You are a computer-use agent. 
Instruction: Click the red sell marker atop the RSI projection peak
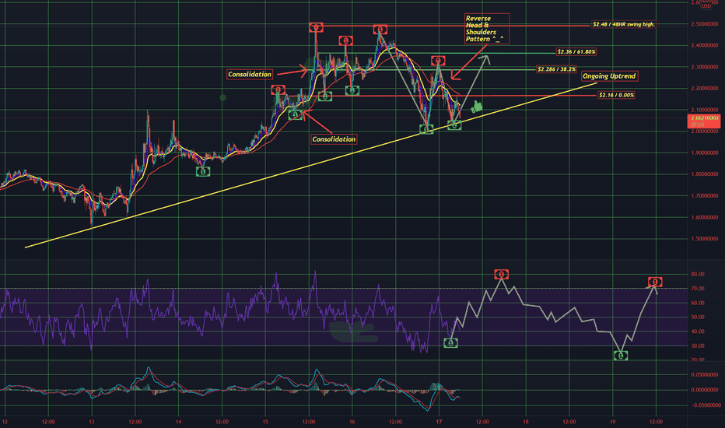coord(501,275)
